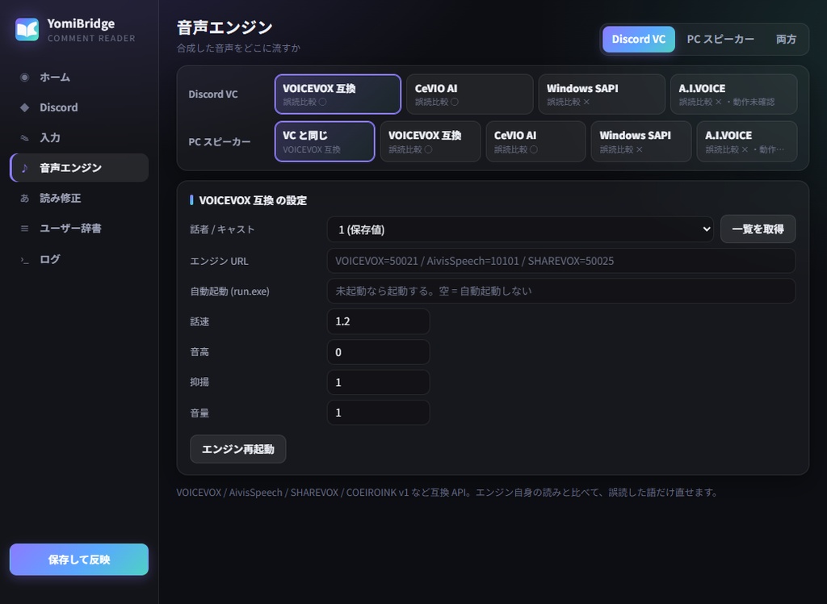
Task: Click the あ icon beside 読み修正
Action: [x=24, y=199]
